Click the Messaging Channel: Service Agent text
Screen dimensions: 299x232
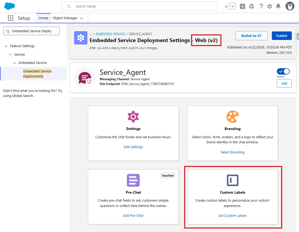125,79
